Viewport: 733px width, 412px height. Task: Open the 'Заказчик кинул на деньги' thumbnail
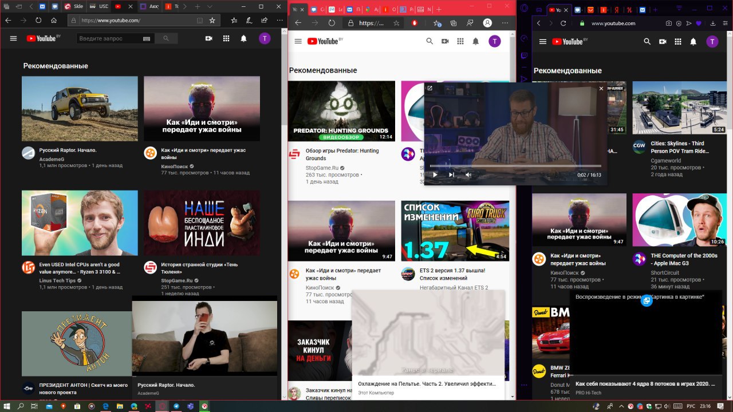(x=320, y=351)
